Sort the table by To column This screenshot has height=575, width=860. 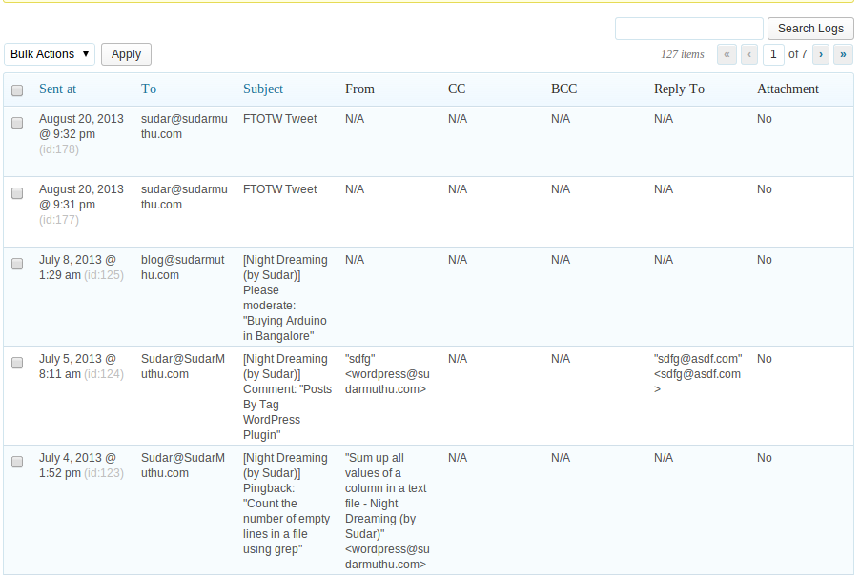click(x=149, y=89)
